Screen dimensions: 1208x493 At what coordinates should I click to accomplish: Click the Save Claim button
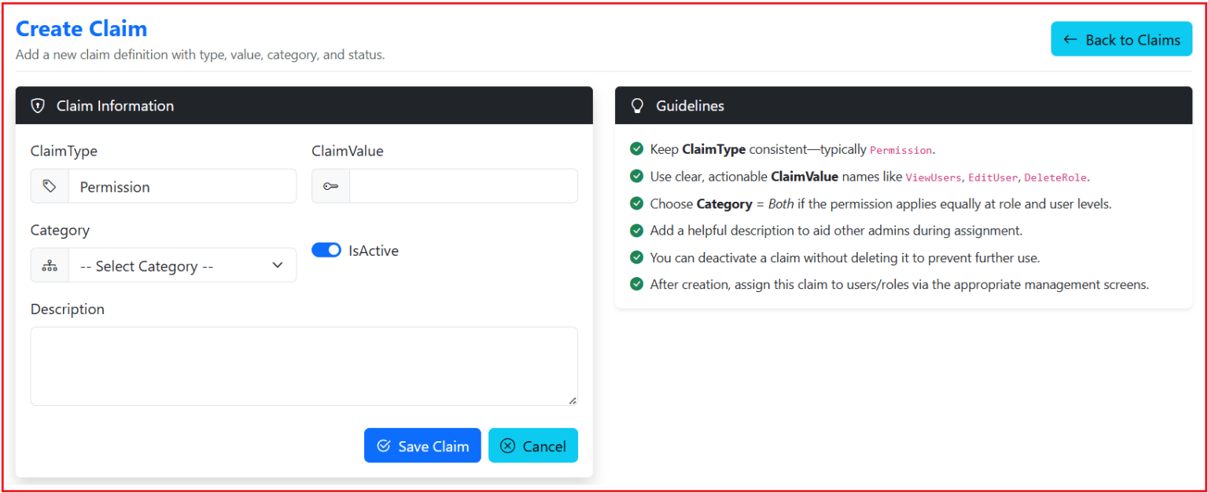point(422,445)
